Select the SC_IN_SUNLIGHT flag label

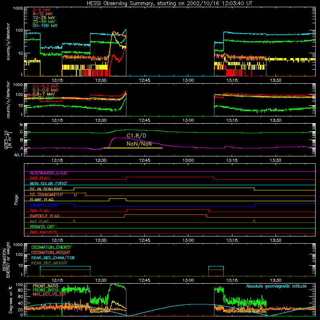point(46,189)
